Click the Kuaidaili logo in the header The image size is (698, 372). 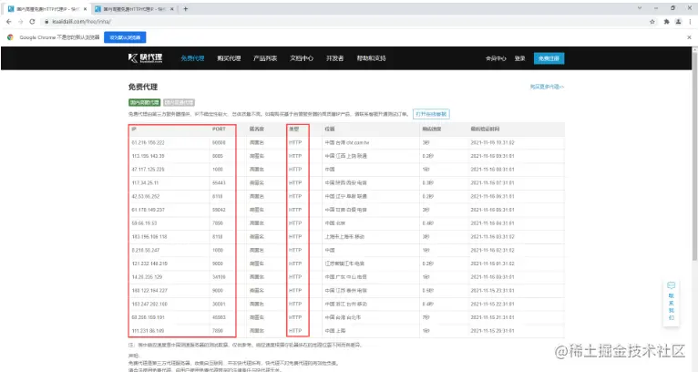[145, 58]
